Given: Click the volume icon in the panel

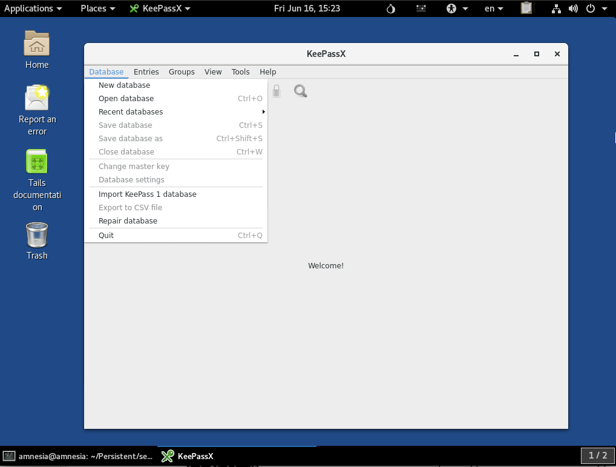Looking at the screenshot, I should coord(571,8).
